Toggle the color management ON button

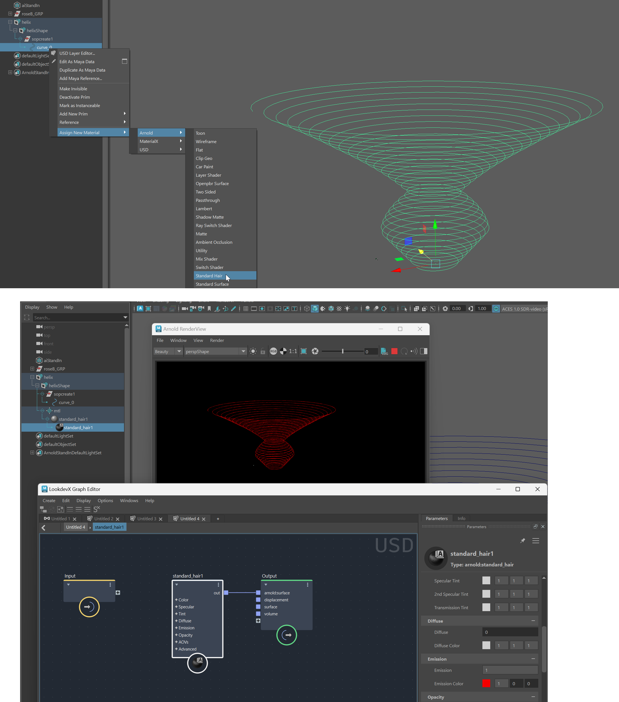pos(496,309)
